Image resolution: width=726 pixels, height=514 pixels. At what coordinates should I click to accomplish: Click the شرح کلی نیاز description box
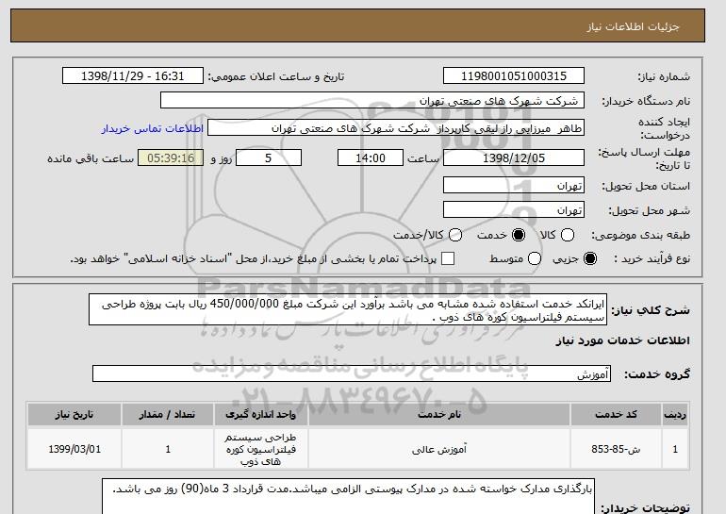coord(348,309)
